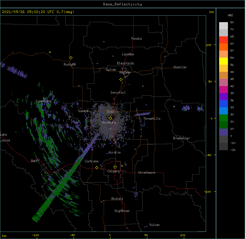
Task: Click the violet legend swatch above 36
Action: point(223,97)
